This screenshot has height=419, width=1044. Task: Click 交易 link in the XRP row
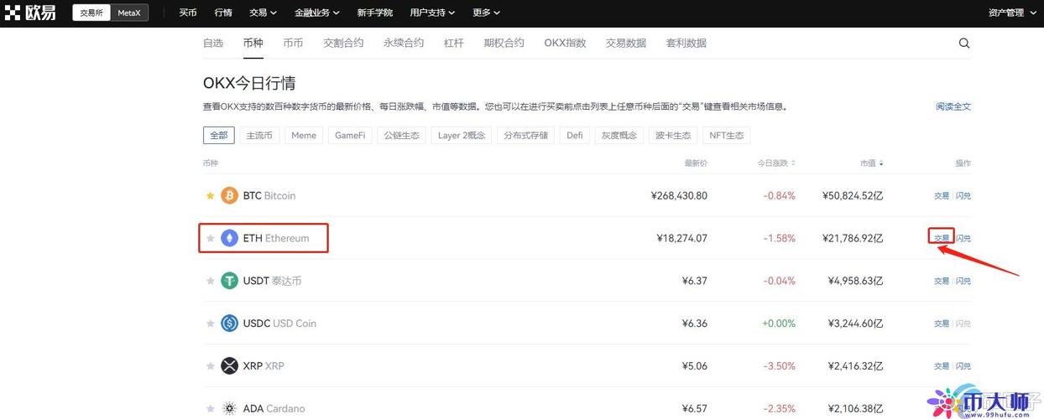click(942, 366)
